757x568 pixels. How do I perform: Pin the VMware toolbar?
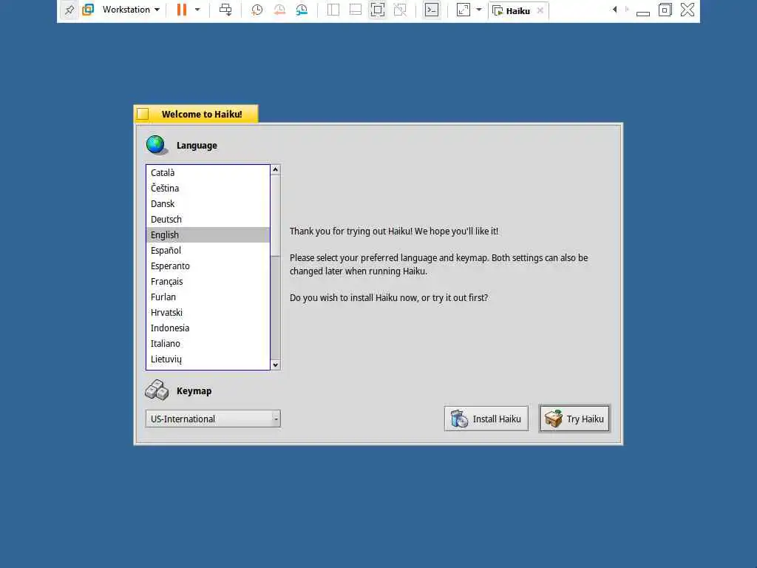tap(69, 10)
